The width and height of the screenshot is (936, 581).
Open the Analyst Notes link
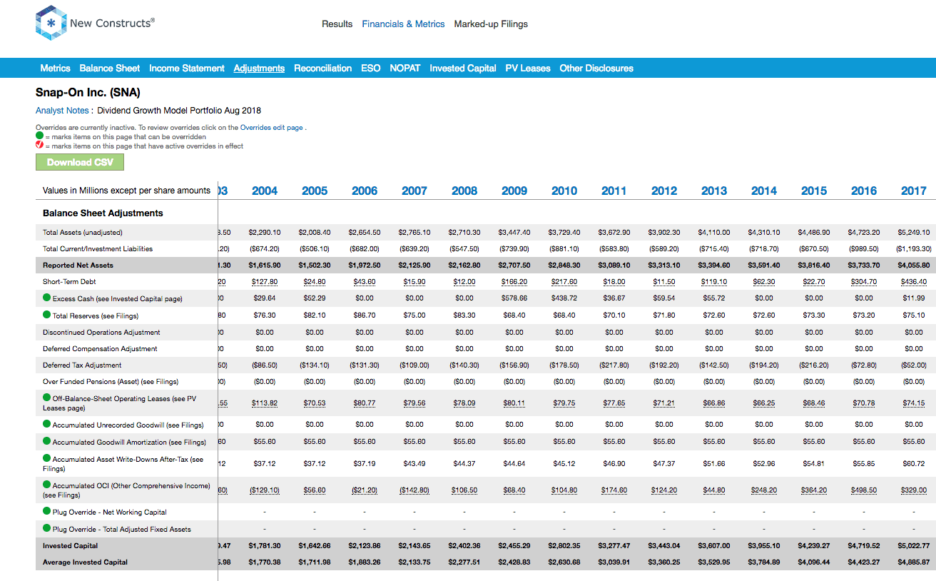point(62,111)
